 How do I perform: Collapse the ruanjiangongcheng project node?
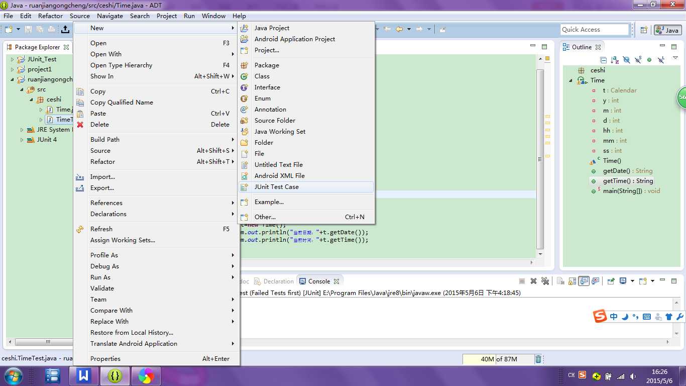tap(13, 79)
